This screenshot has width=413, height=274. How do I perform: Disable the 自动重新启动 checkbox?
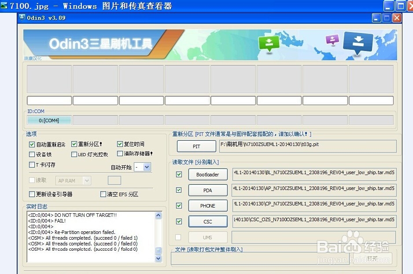pyautogui.click(x=32, y=144)
